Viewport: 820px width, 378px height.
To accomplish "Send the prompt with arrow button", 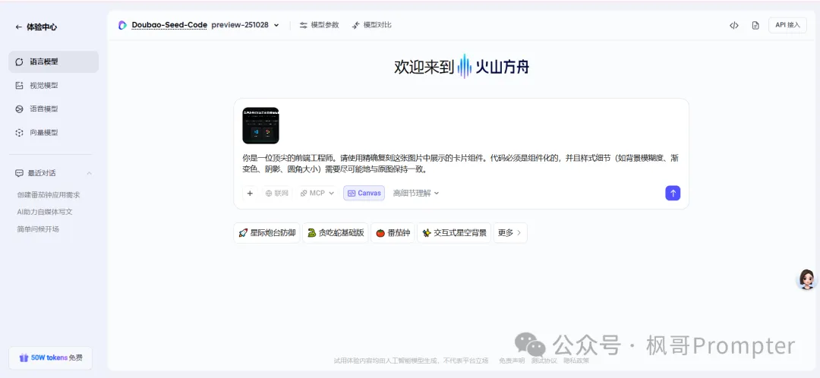I will [673, 193].
